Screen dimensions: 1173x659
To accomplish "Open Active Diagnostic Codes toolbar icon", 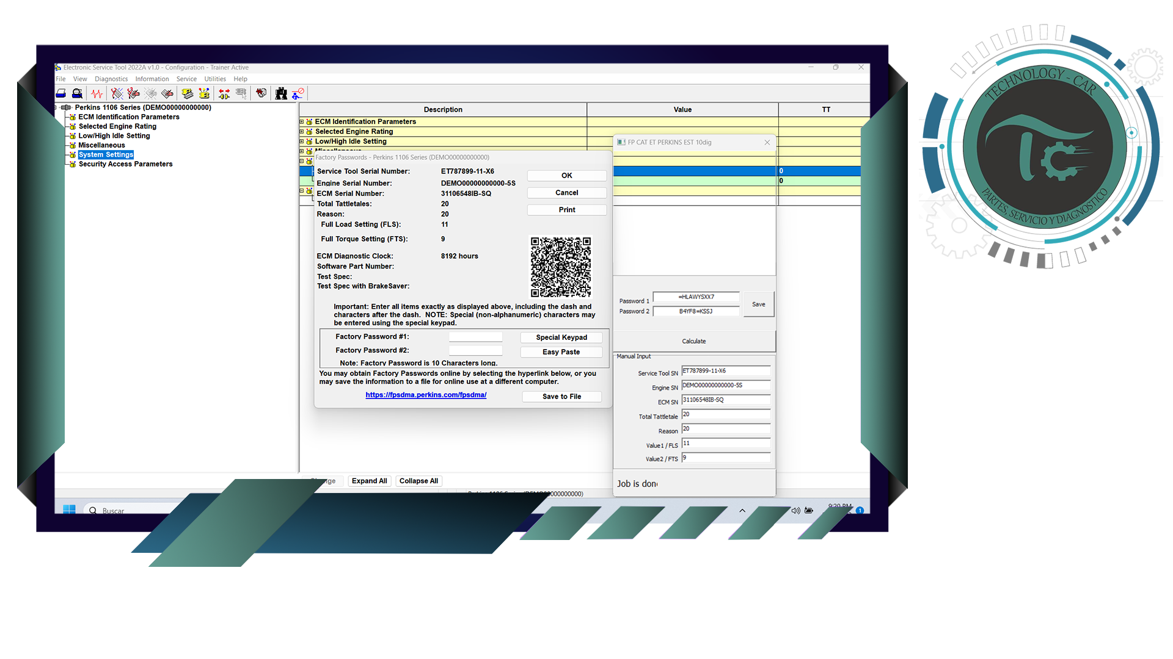I will [x=117, y=93].
